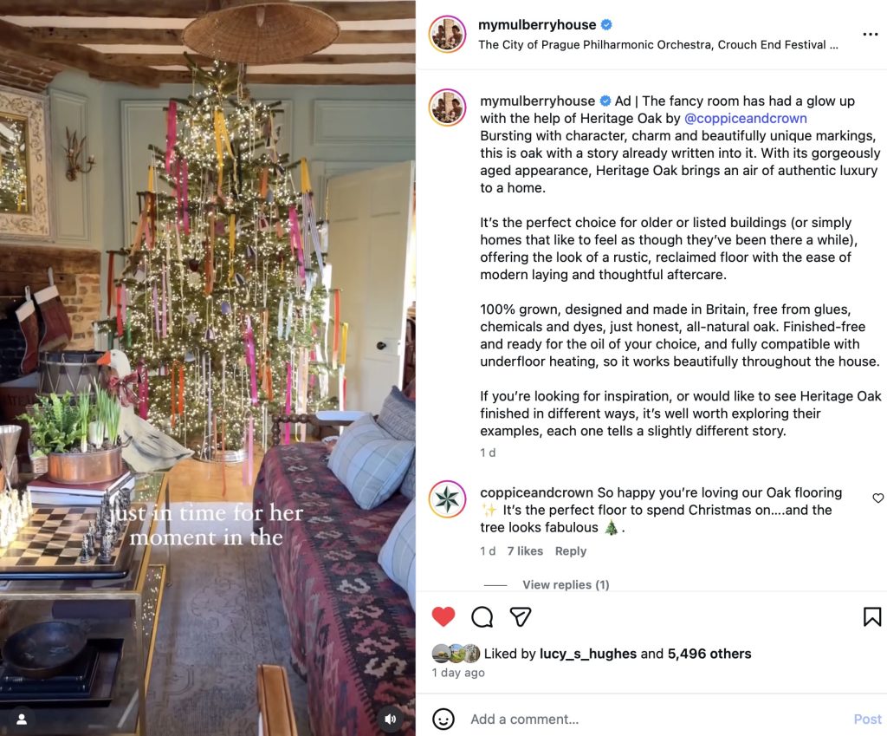Expand View replies (1)
This screenshot has width=887, height=736.
566,584
